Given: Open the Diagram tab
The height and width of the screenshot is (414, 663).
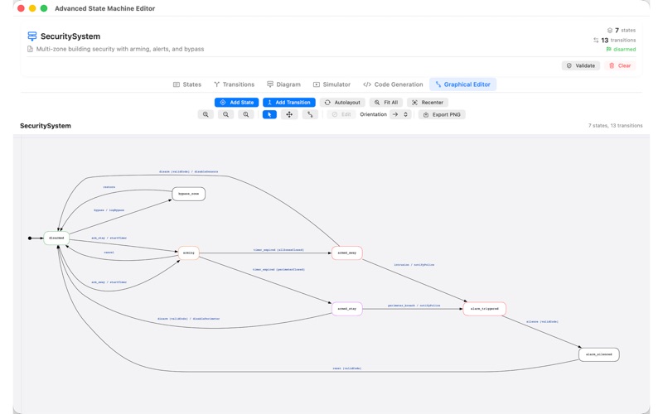Looking at the screenshot, I should click(283, 84).
